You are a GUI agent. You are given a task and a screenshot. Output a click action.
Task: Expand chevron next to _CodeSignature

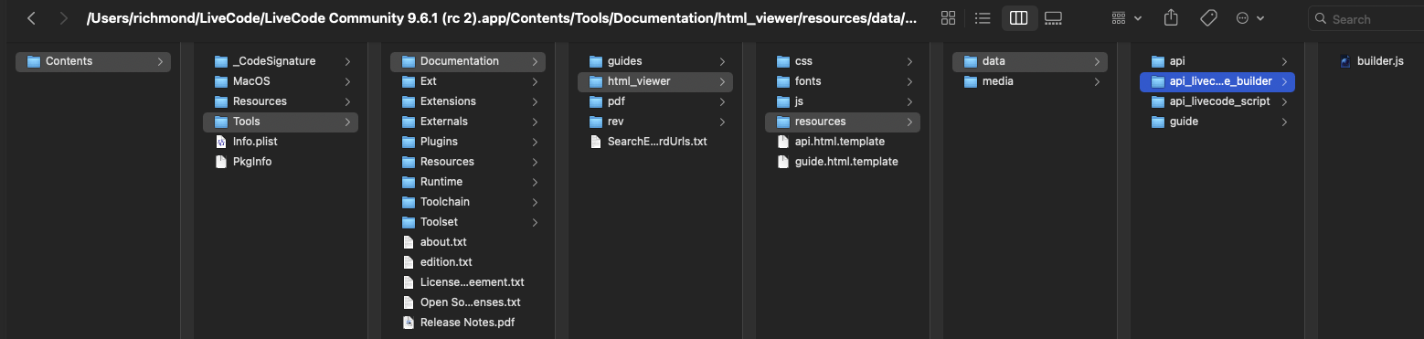pos(347,61)
